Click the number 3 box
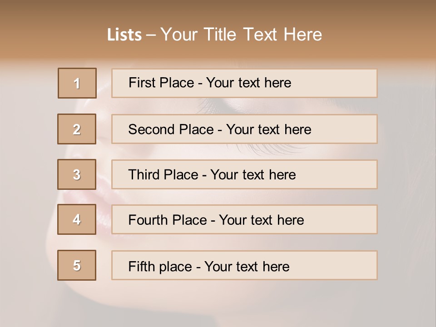436x327 pixels. pyautogui.click(x=77, y=174)
